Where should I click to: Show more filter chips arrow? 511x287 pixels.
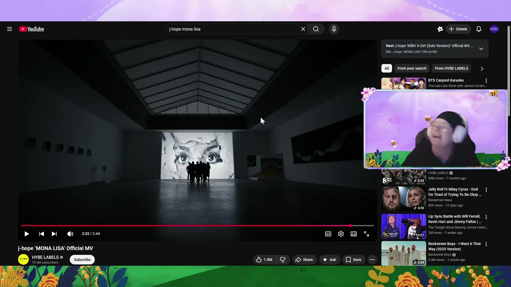482,69
